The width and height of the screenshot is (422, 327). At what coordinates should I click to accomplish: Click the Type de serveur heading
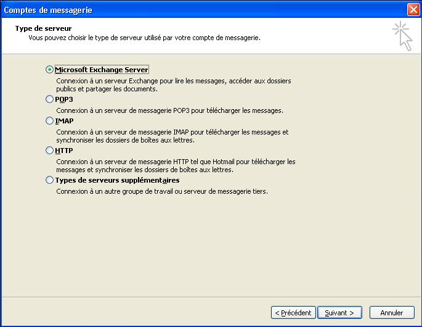[x=43, y=28]
